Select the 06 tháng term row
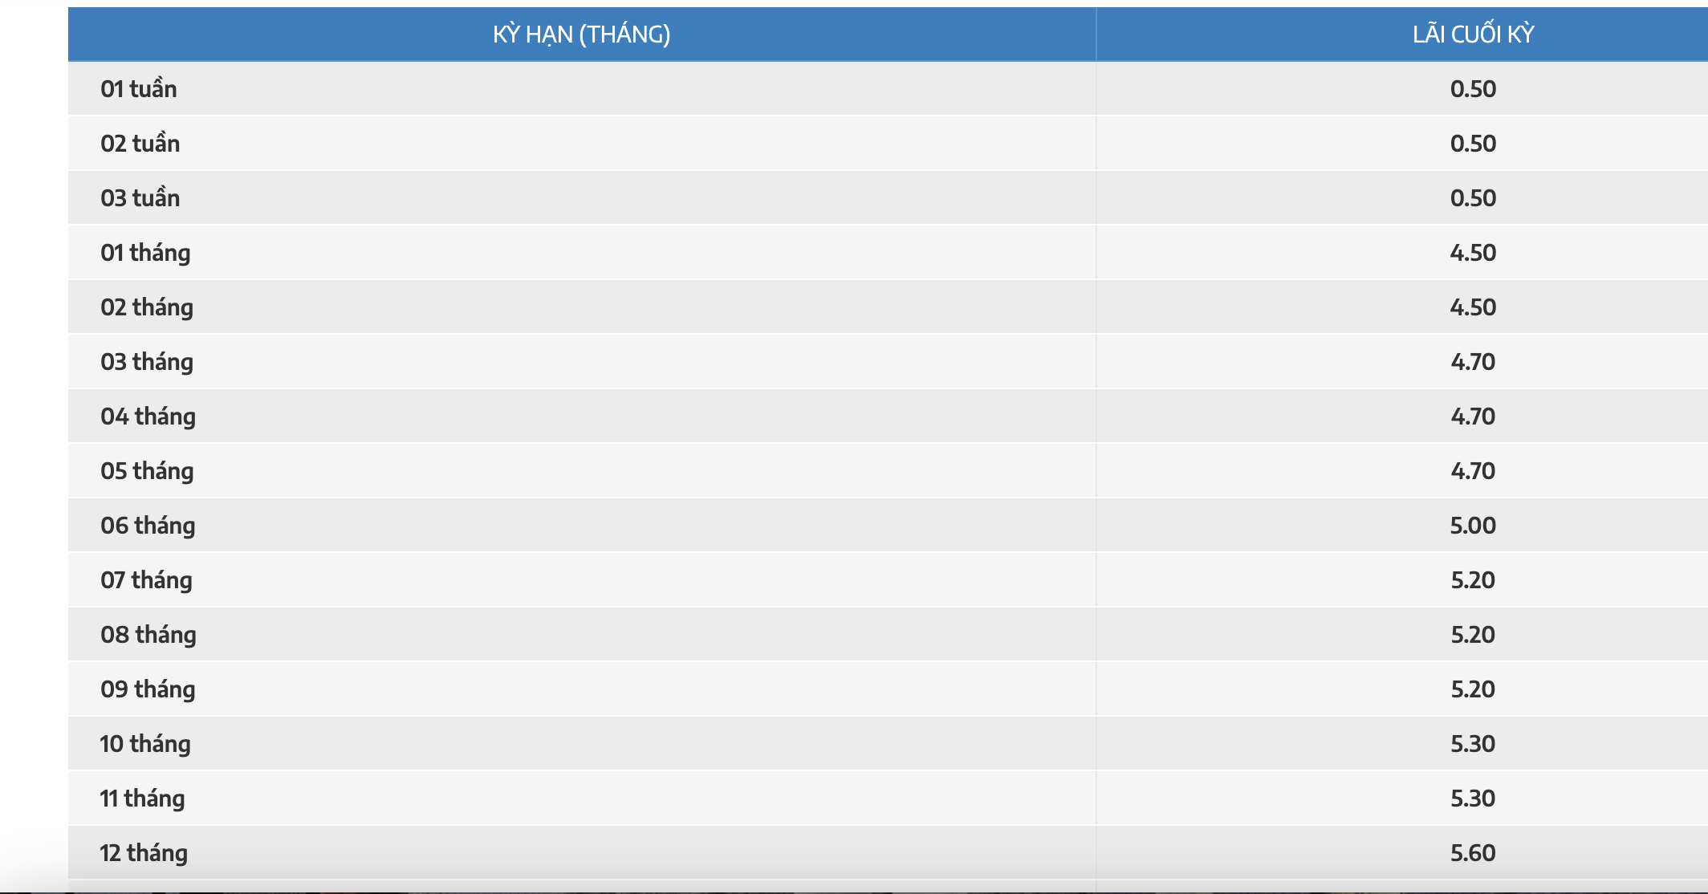Viewport: 1708px width, 894px height. click(888, 525)
